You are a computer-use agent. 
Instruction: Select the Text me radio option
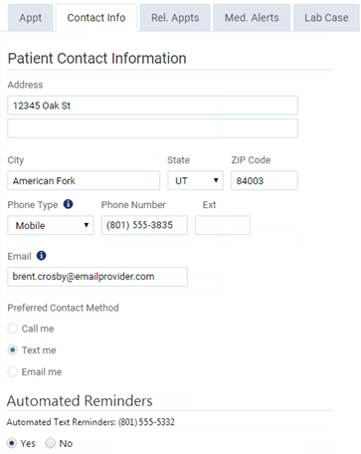[x=13, y=349]
